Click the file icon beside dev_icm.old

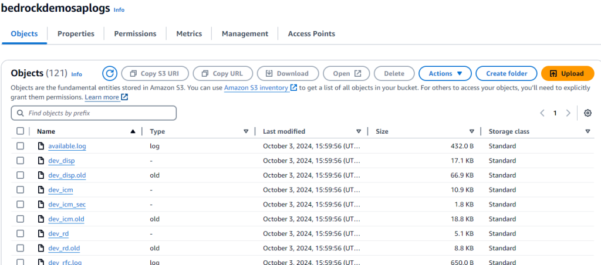point(40,219)
